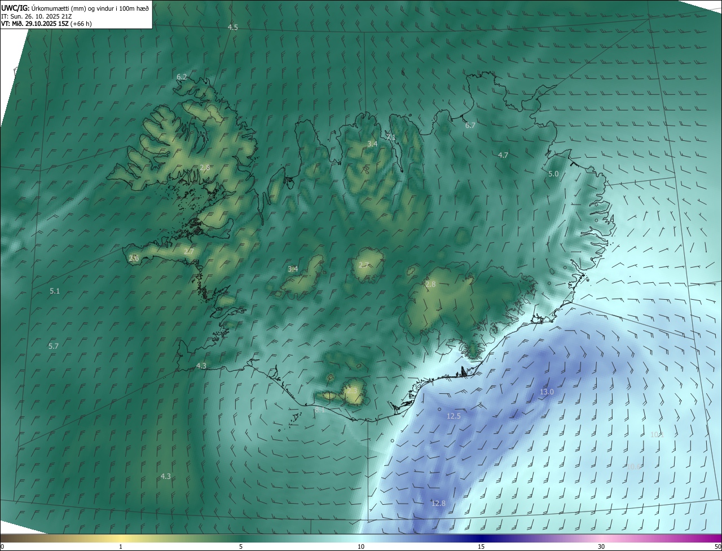
Task: Click the color scale at the 10 tick
Action: pos(361,546)
